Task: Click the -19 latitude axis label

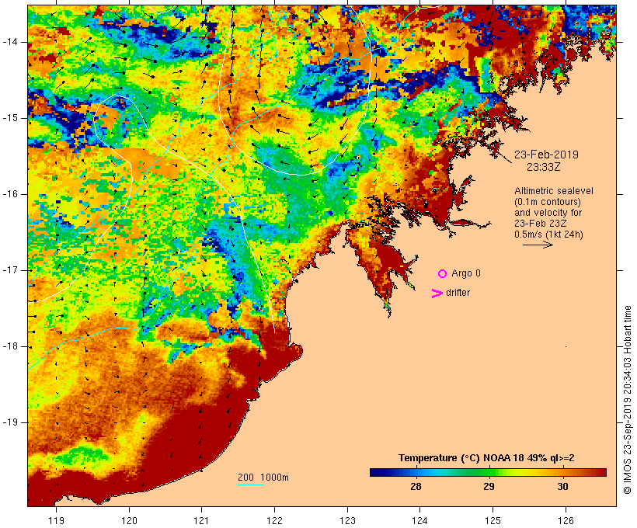Action: coord(10,423)
